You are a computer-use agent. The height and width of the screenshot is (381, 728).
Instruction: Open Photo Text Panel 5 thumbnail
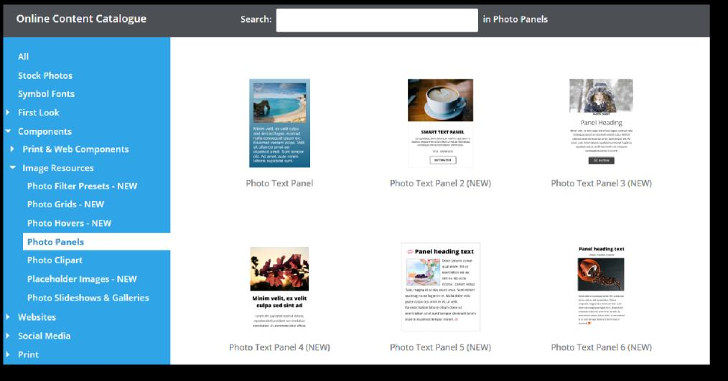pos(441,287)
